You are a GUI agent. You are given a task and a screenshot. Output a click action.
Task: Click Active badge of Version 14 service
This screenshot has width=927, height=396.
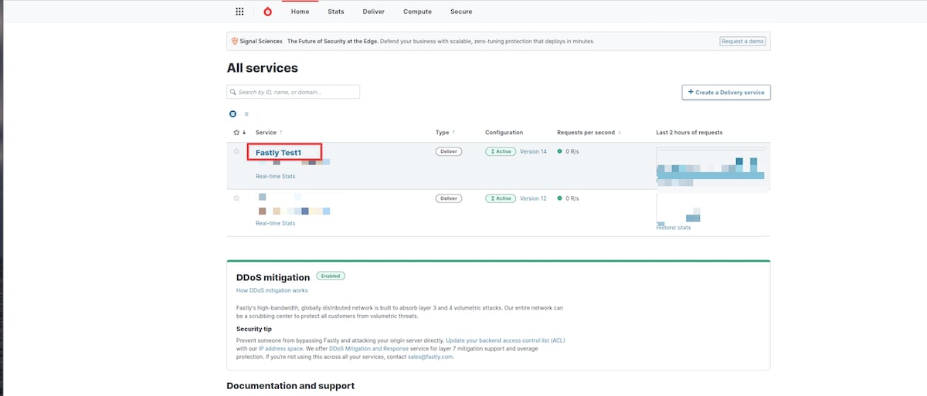click(500, 151)
